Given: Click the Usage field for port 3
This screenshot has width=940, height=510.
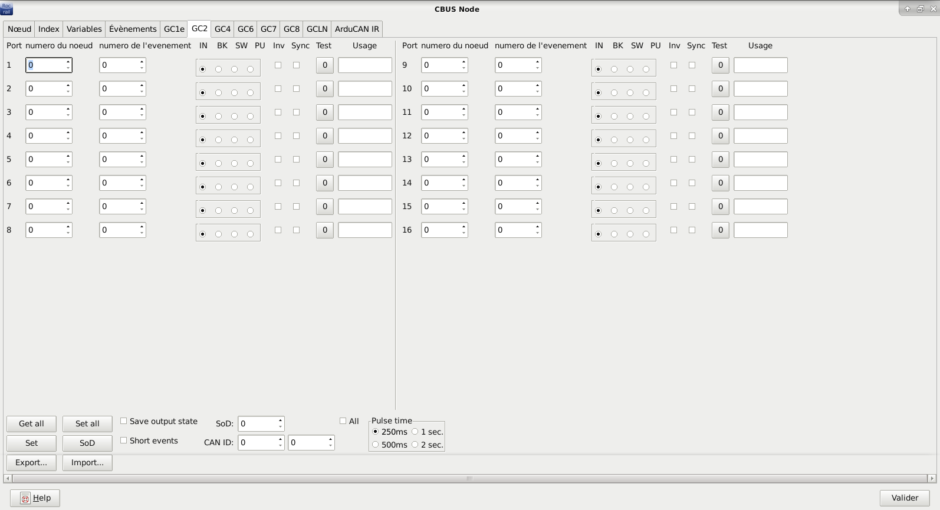Looking at the screenshot, I should pyautogui.click(x=364, y=112).
